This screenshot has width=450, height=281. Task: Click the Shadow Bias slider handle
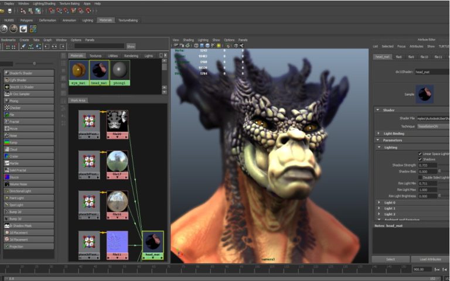coord(439,171)
